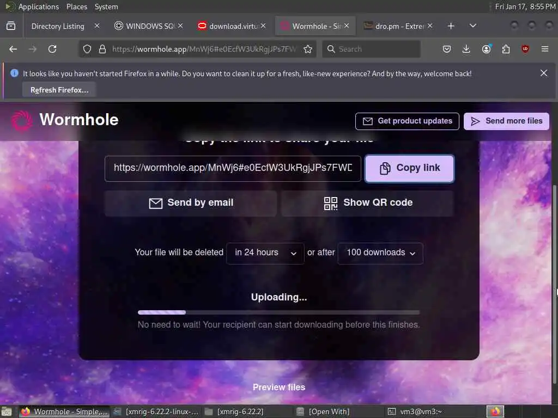
Task: Open the '100 downloads' dropdown
Action: point(380,253)
